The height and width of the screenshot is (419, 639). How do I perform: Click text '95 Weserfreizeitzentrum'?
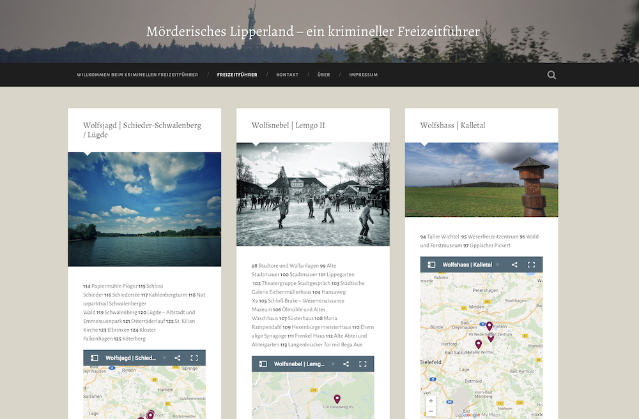(489, 237)
